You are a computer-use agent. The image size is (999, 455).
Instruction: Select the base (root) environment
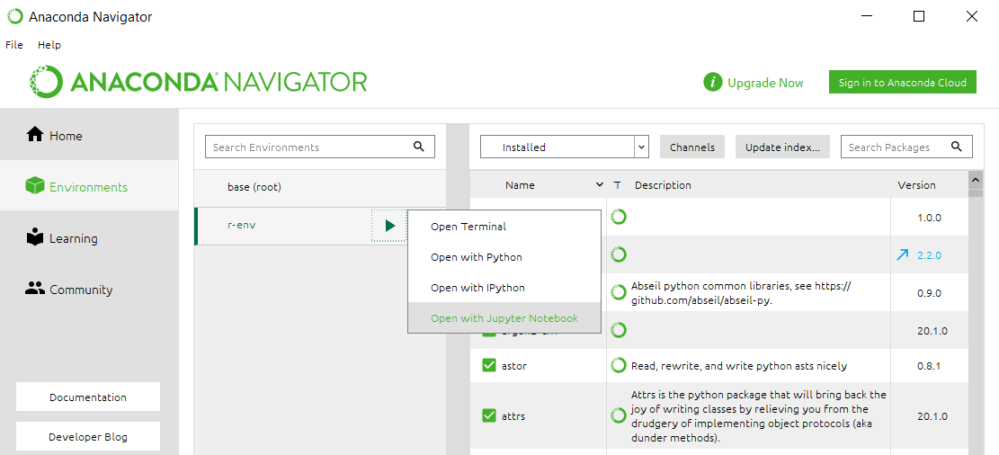(320, 187)
